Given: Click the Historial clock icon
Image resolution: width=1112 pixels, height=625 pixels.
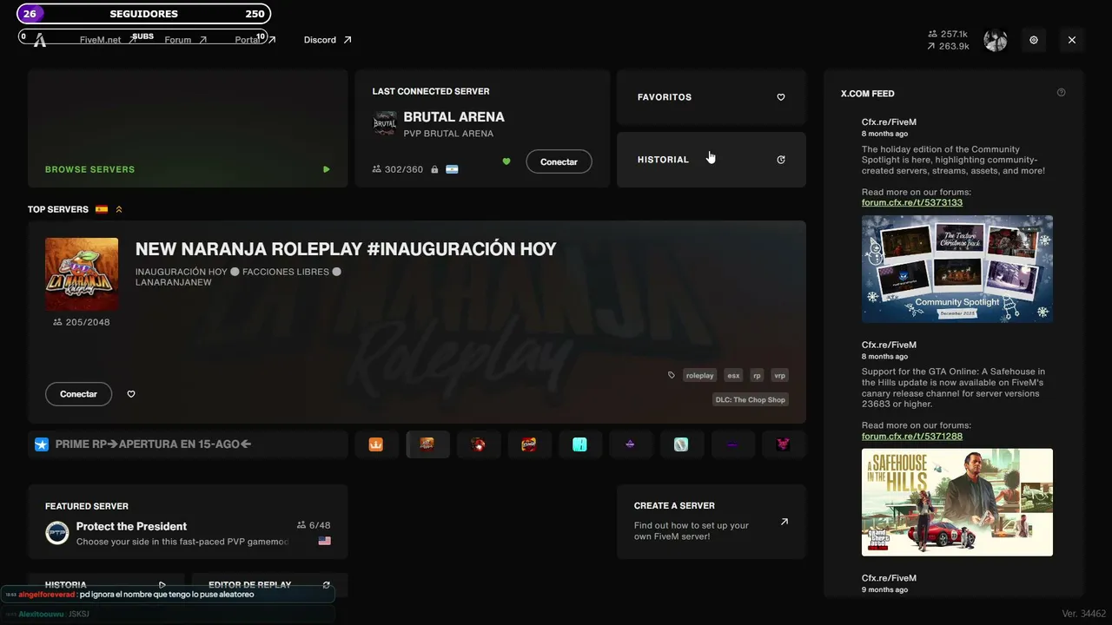Looking at the screenshot, I should (x=781, y=160).
